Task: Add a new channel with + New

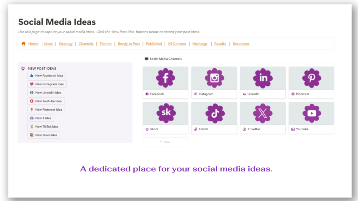Action: click(x=165, y=142)
